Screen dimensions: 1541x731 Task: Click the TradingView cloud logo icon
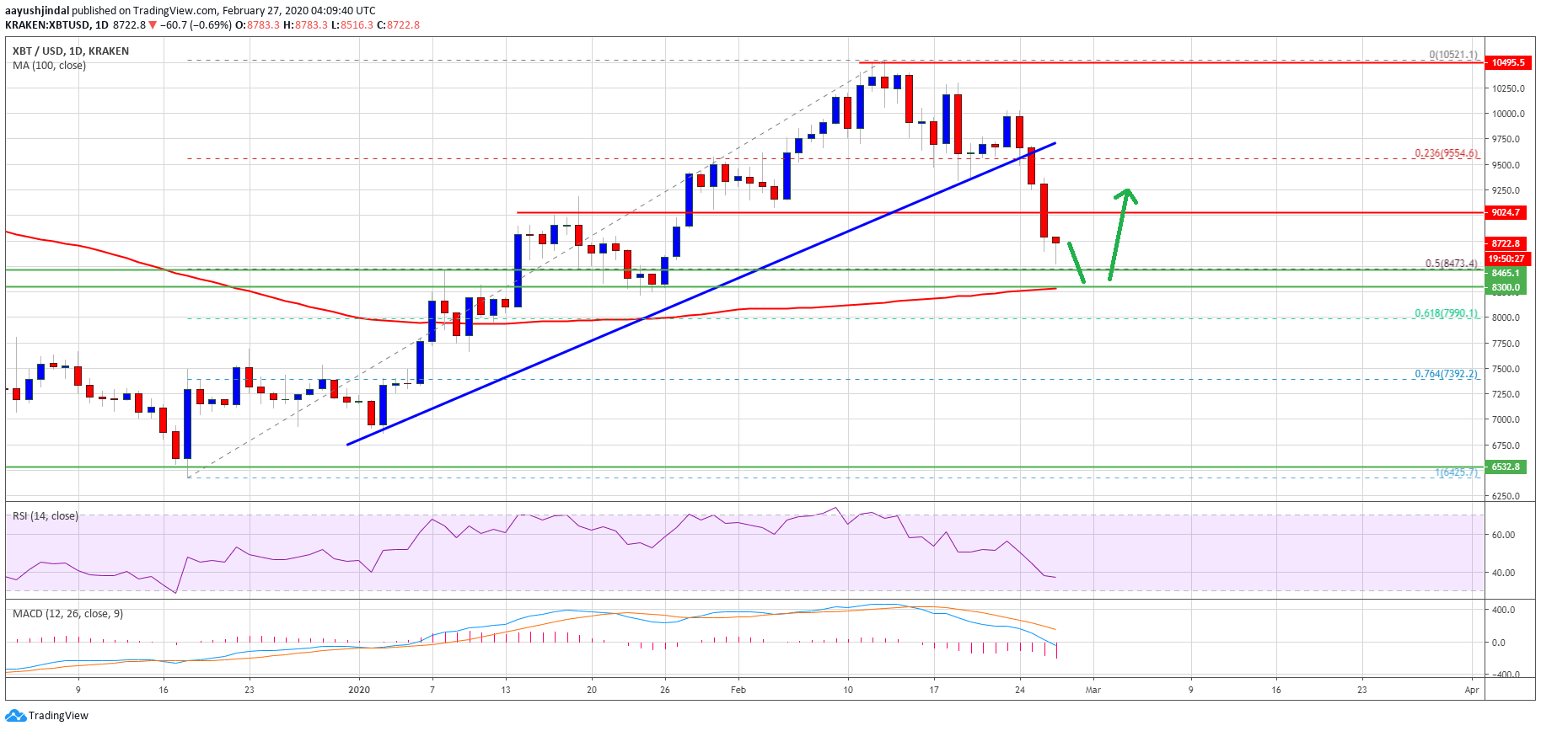[x=15, y=716]
